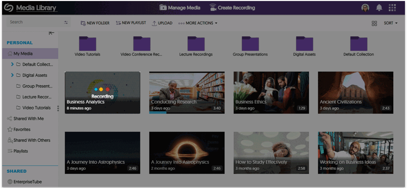407x188 pixels.
Task: Open the Video Tutorials folder icon
Action: coord(88,44)
